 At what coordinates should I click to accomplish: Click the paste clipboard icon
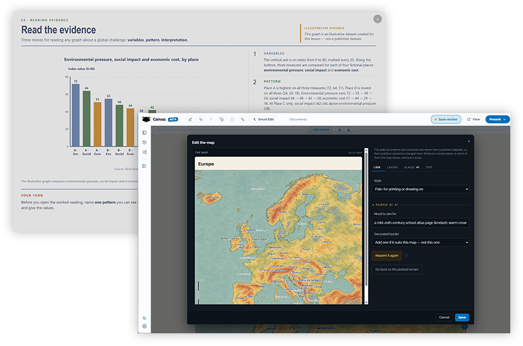coord(232,119)
